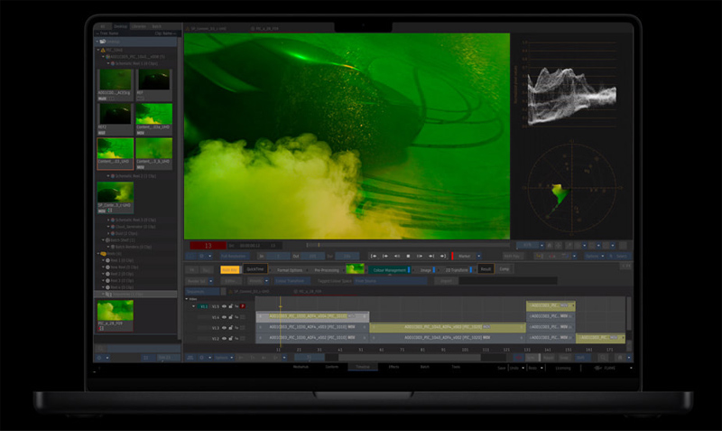
Task: Click the warning icon beside PIC_1040 folder
Action: (x=105, y=50)
